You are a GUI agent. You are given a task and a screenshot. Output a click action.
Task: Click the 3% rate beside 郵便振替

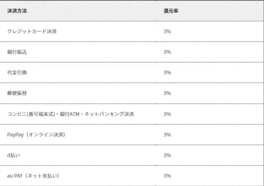(x=167, y=93)
